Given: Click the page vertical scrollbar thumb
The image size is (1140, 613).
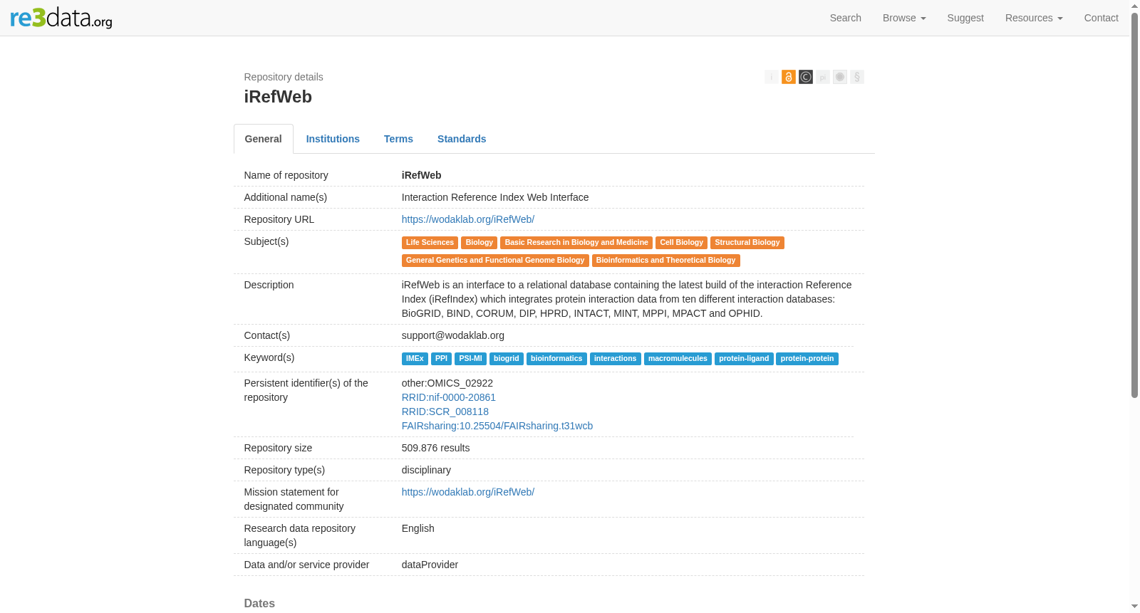Looking at the screenshot, I should click(x=1135, y=205).
